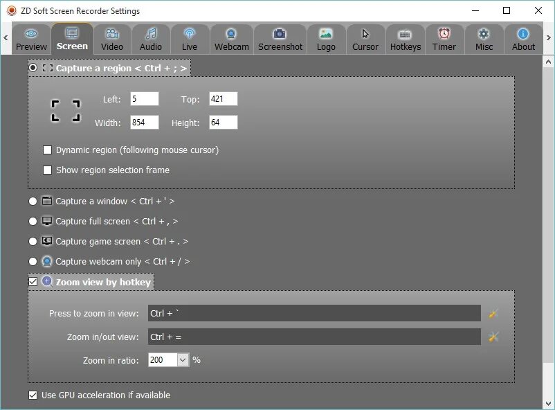Click the monitor icon beside Capture full screen
Viewport: 555px width, 410px height.
47,221
